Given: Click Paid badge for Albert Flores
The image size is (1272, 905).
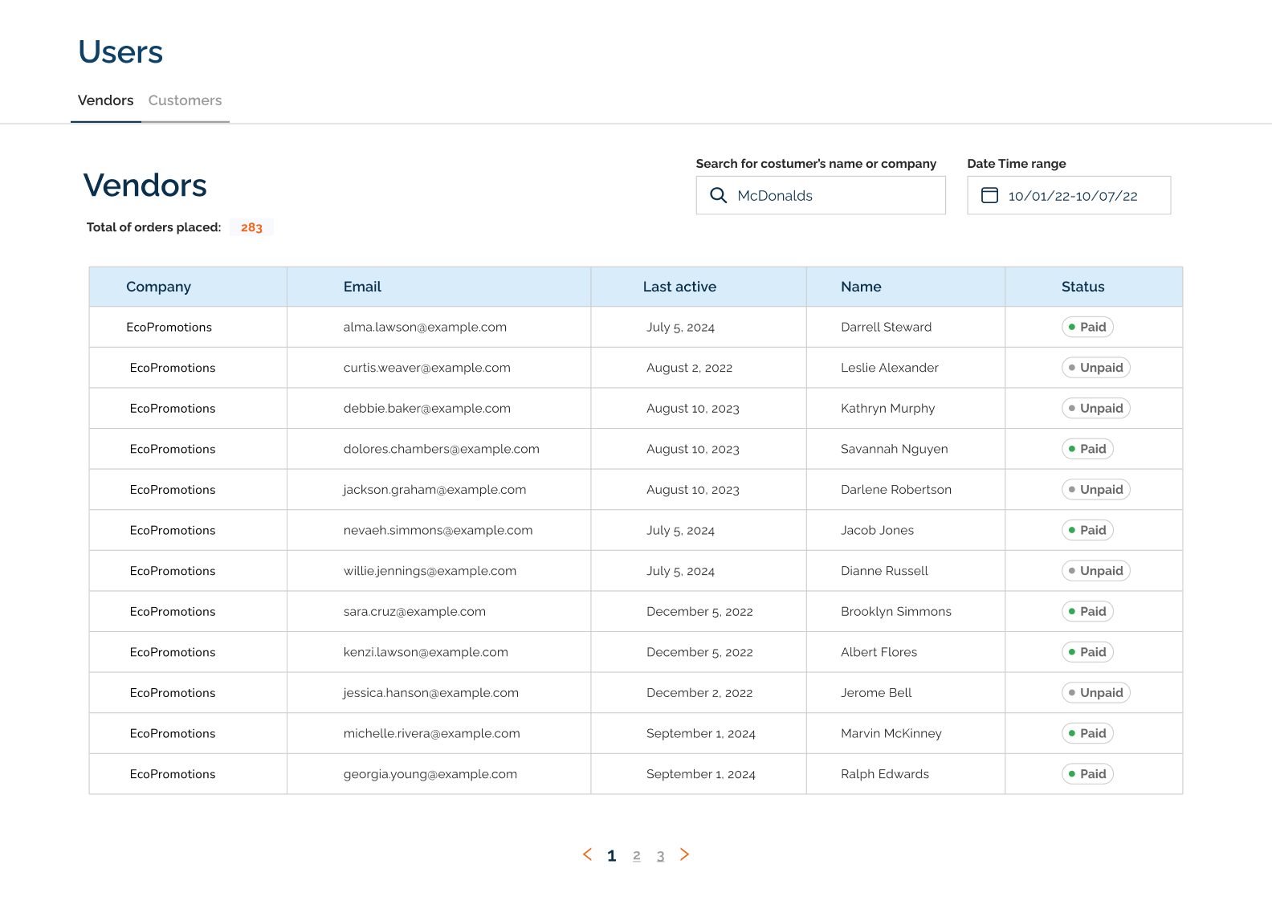Looking at the screenshot, I should 1087,652.
